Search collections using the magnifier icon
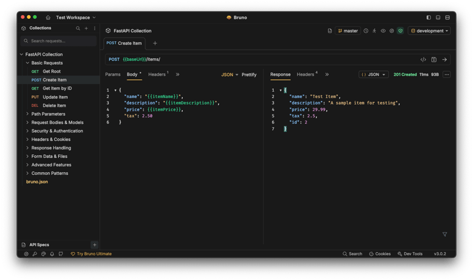 click(78, 28)
